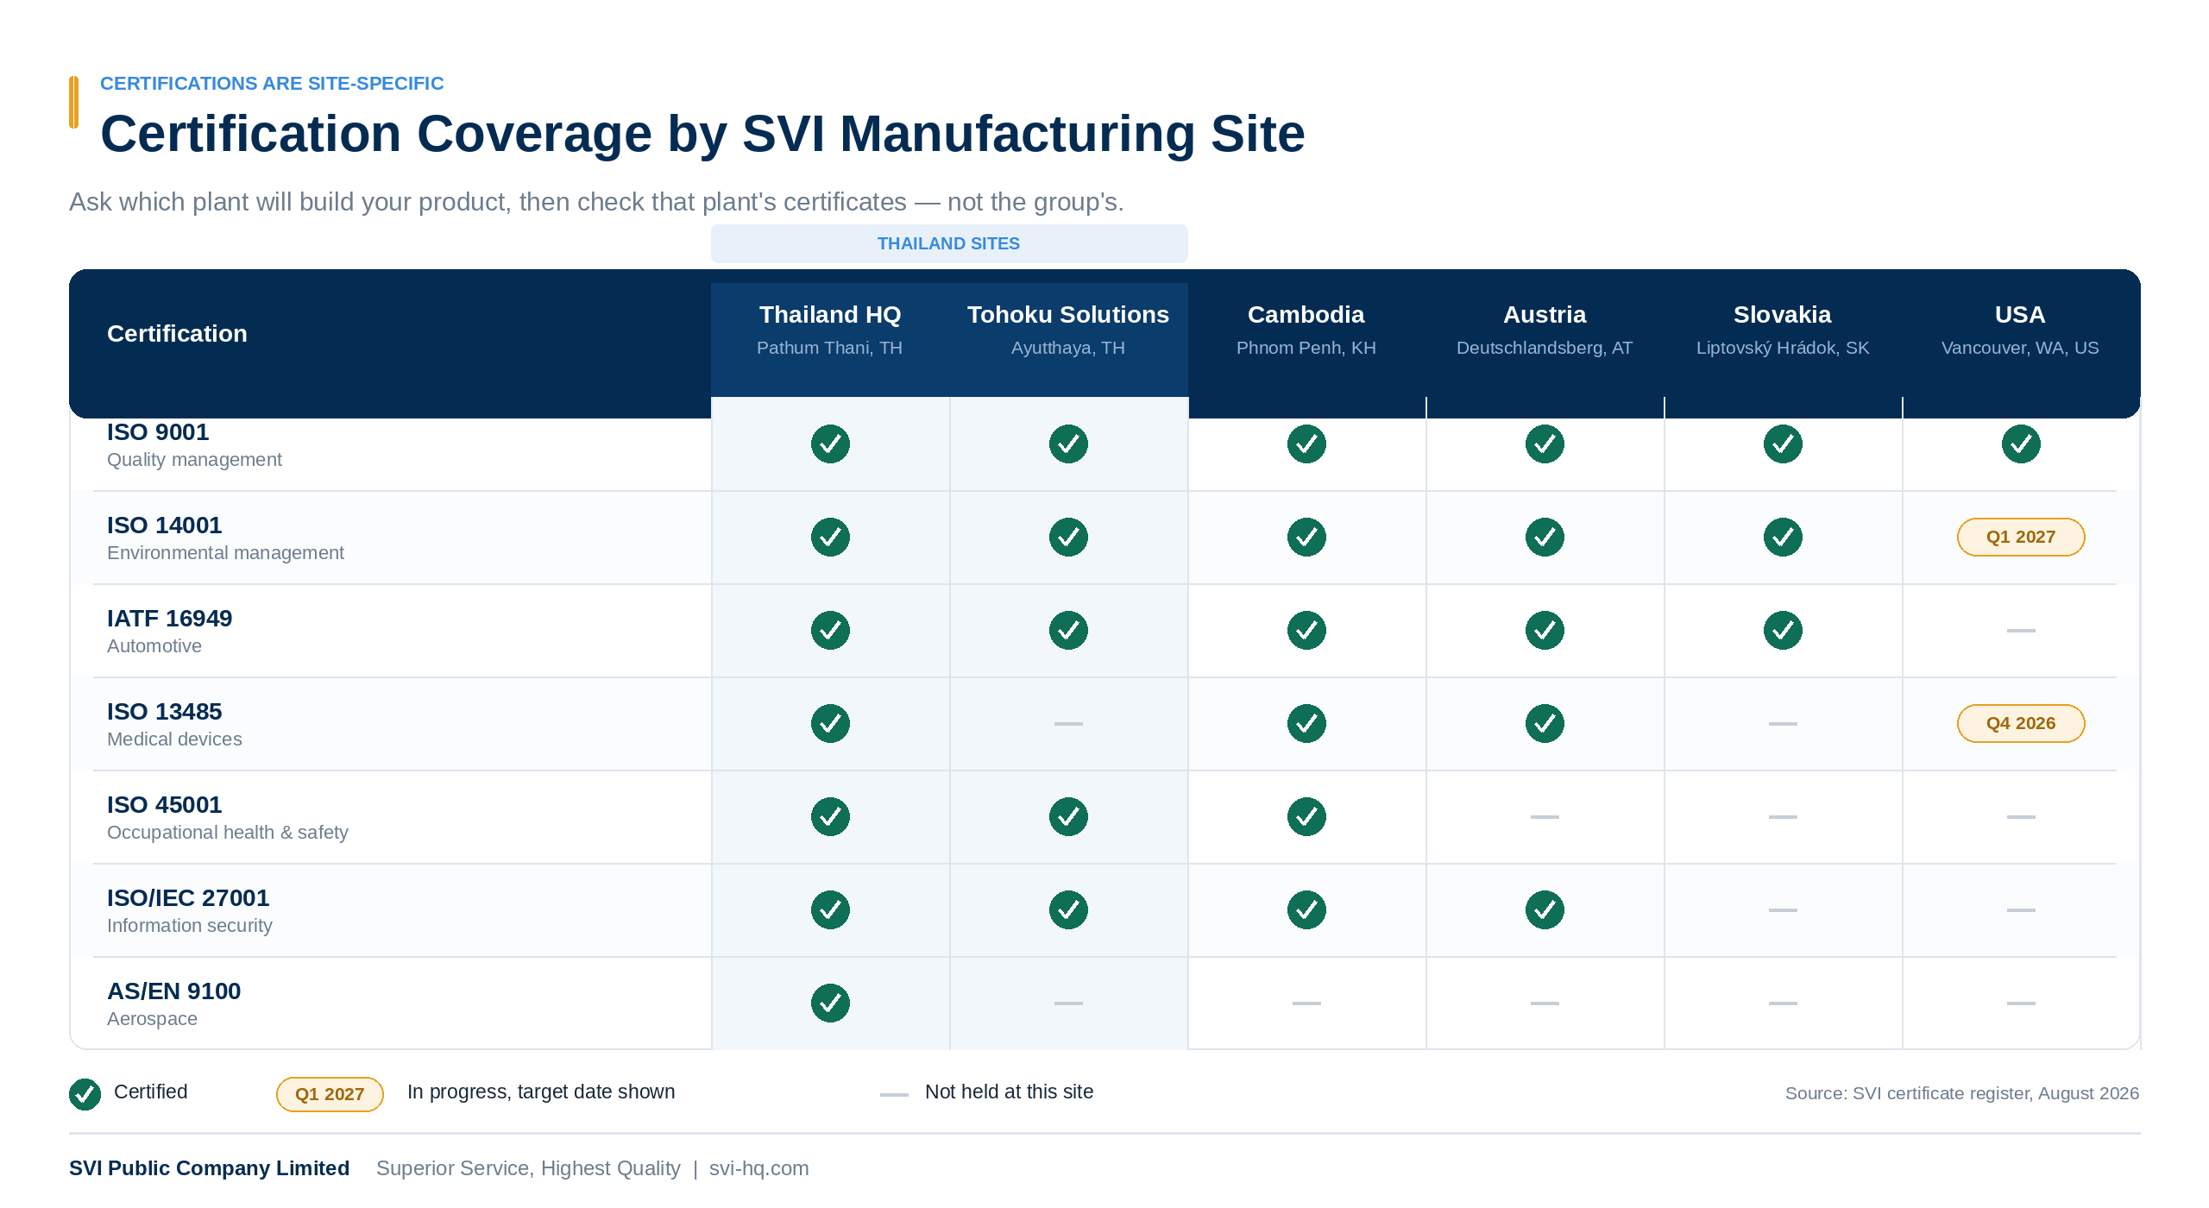Click the Q1 2027 badge in USA column

click(x=2021, y=538)
